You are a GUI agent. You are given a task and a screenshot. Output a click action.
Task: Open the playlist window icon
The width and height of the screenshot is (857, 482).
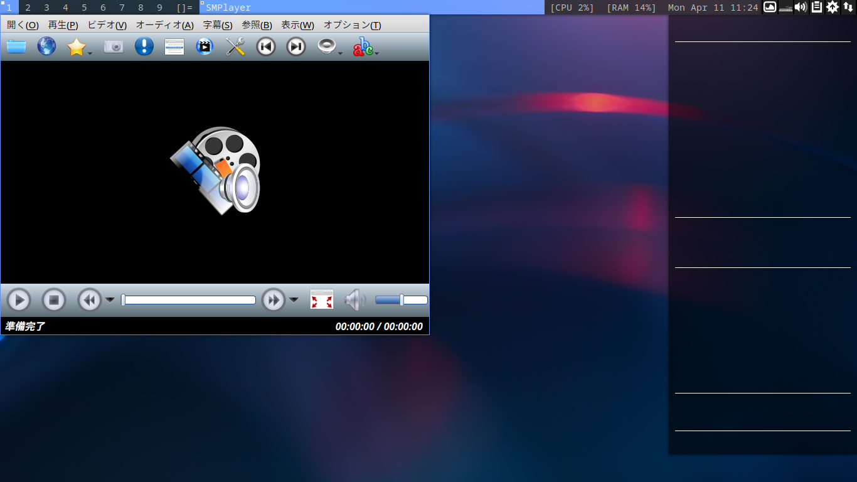point(174,46)
